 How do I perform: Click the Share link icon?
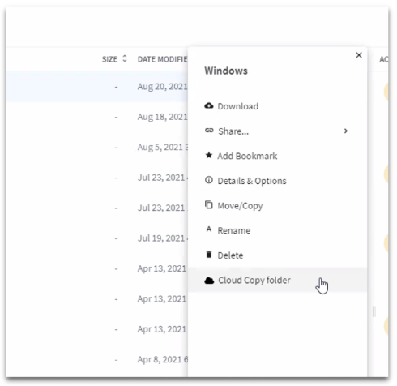pyautogui.click(x=209, y=131)
